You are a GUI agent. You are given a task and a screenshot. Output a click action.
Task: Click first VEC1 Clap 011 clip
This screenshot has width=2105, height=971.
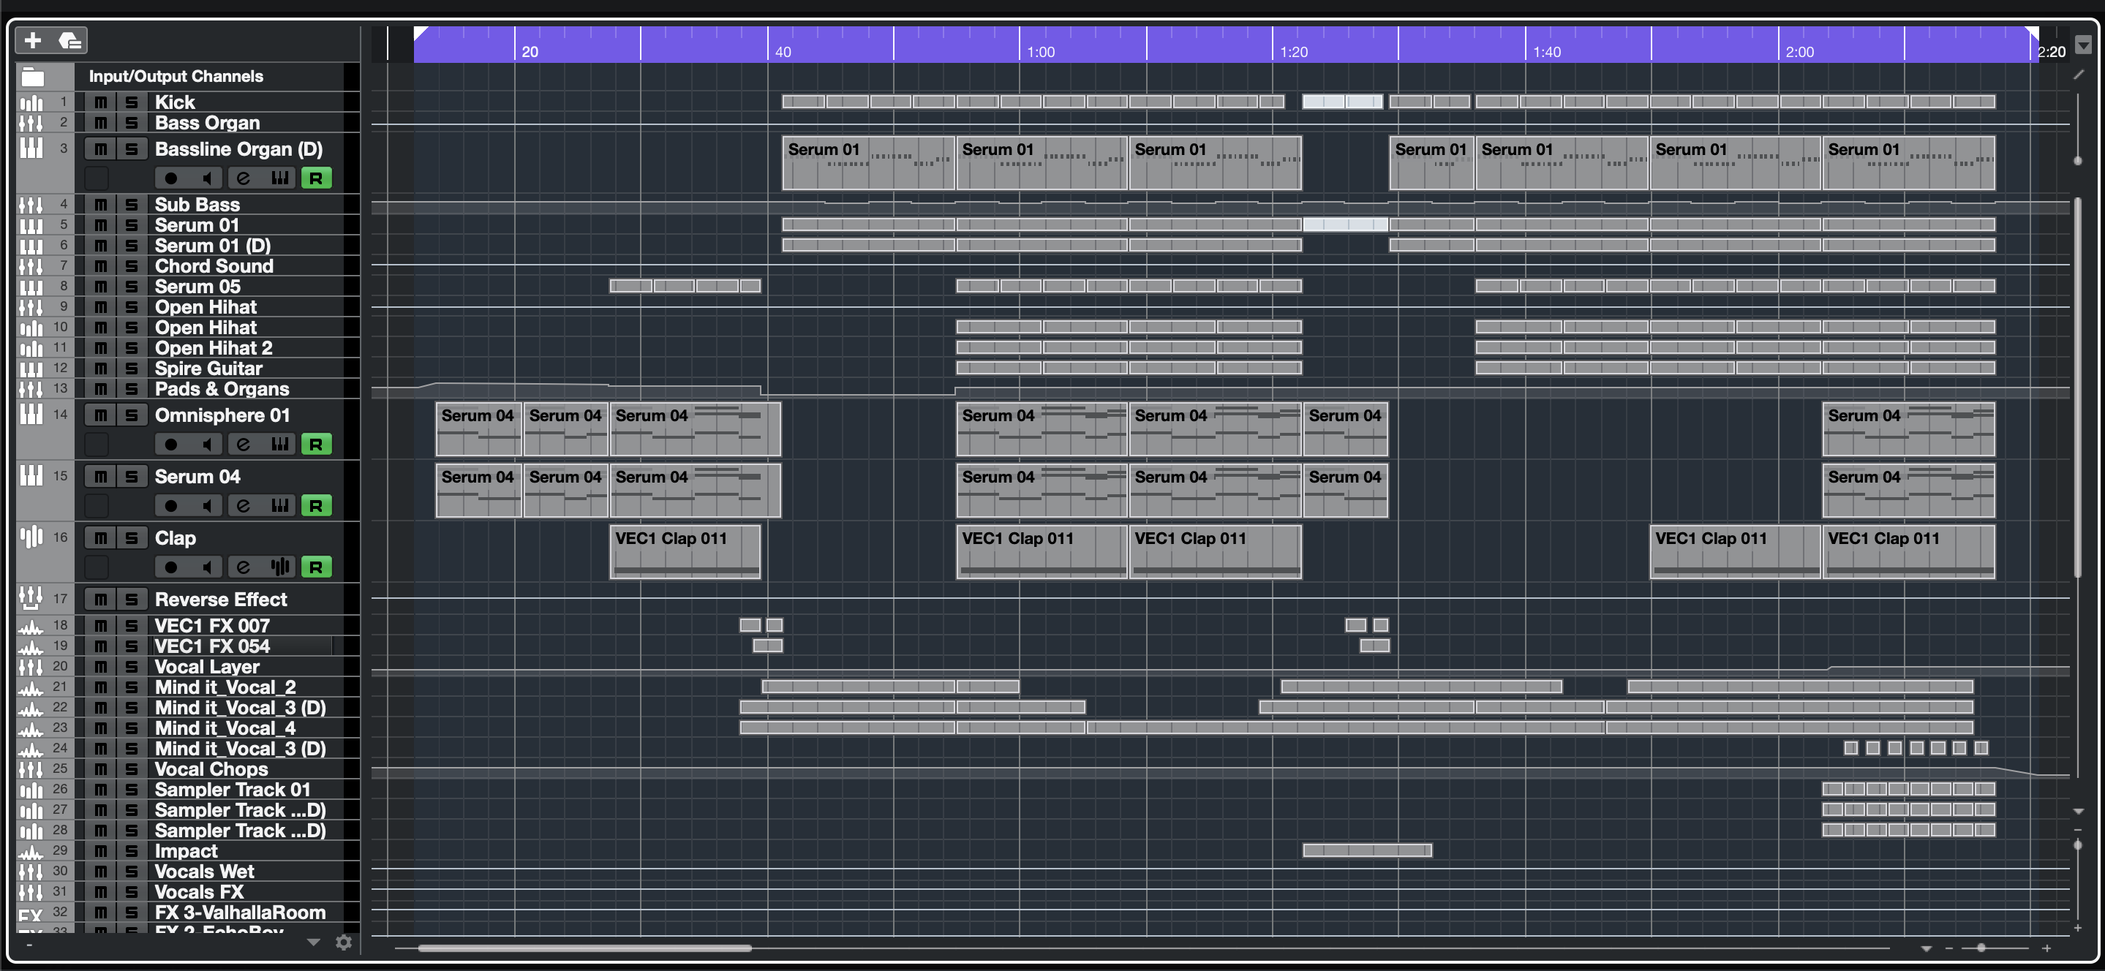[x=685, y=551]
